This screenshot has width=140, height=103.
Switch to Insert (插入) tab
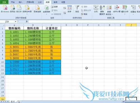coord(20,2)
